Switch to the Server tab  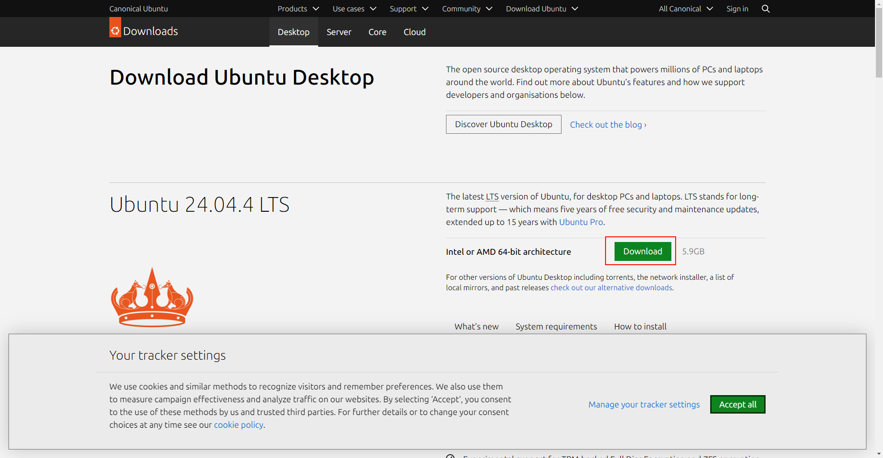339,32
